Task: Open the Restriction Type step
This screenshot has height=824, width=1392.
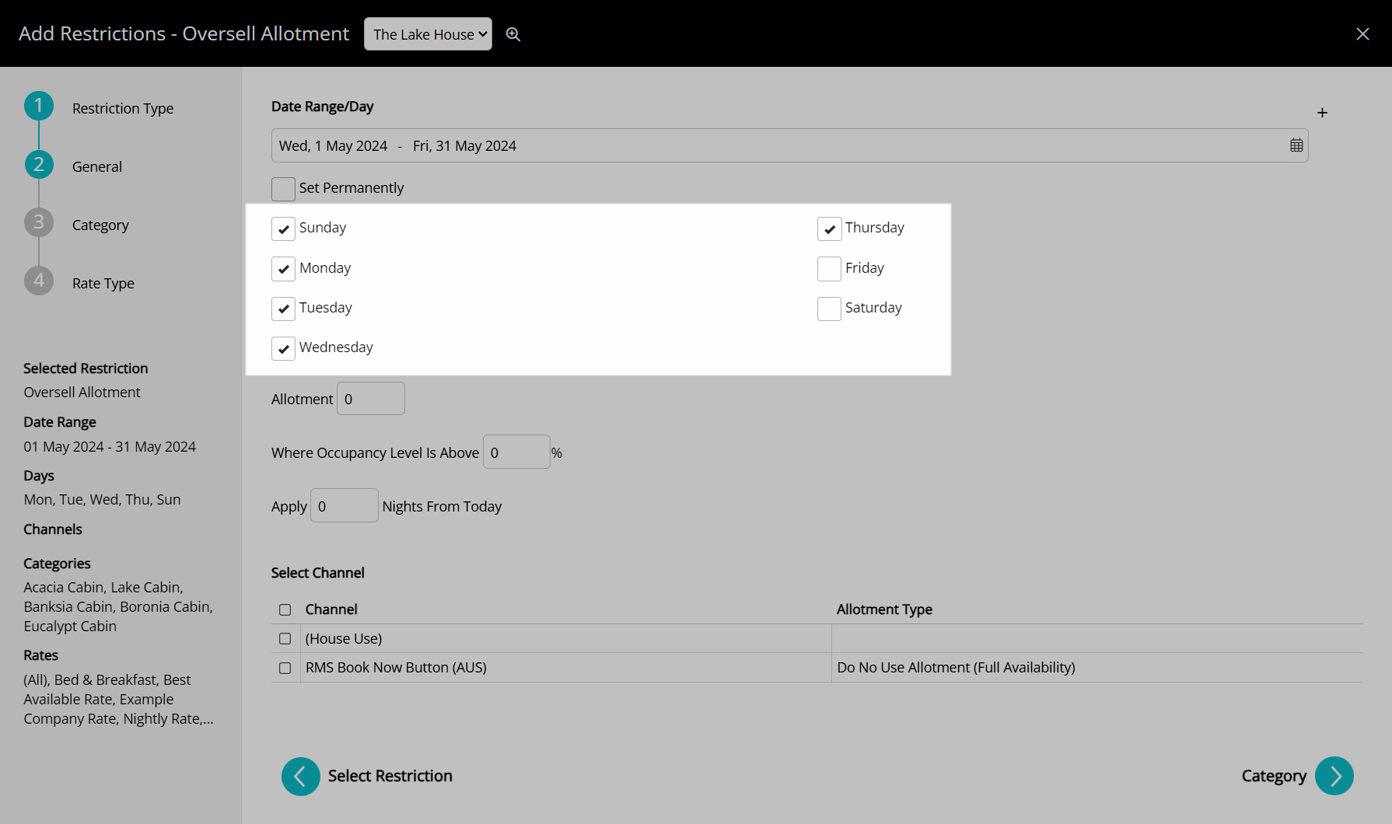Action: point(123,108)
